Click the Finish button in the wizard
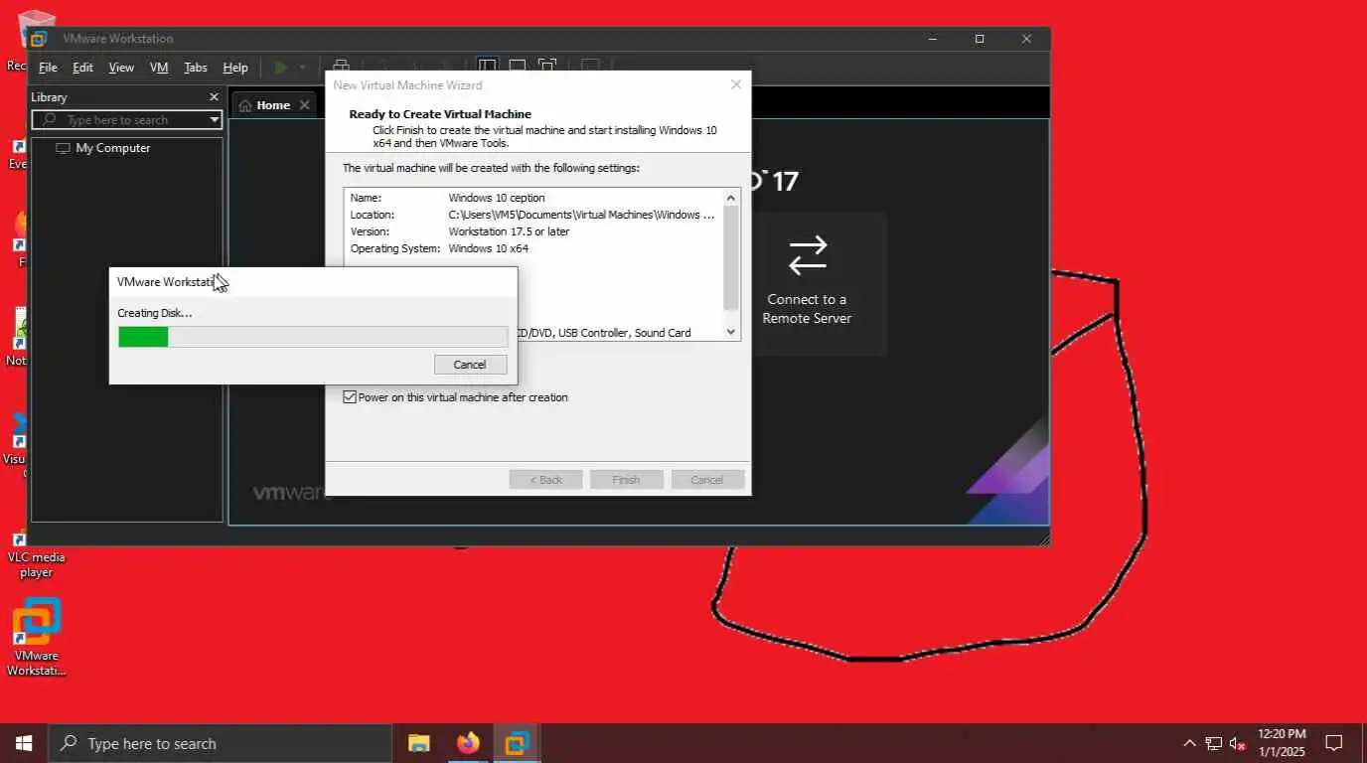This screenshot has height=763, width=1367. 626,480
